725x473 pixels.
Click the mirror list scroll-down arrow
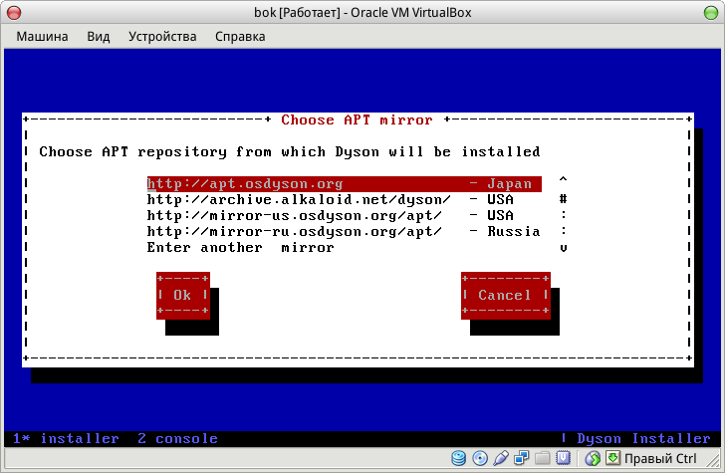coord(563,248)
